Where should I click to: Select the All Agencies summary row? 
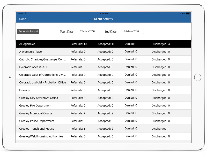tap(103, 44)
